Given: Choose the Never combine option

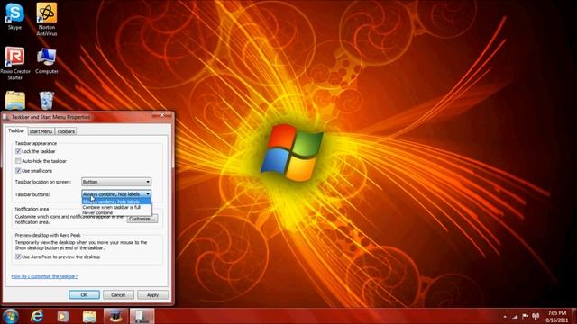Looking at the screenshot, I should point(116,212).
